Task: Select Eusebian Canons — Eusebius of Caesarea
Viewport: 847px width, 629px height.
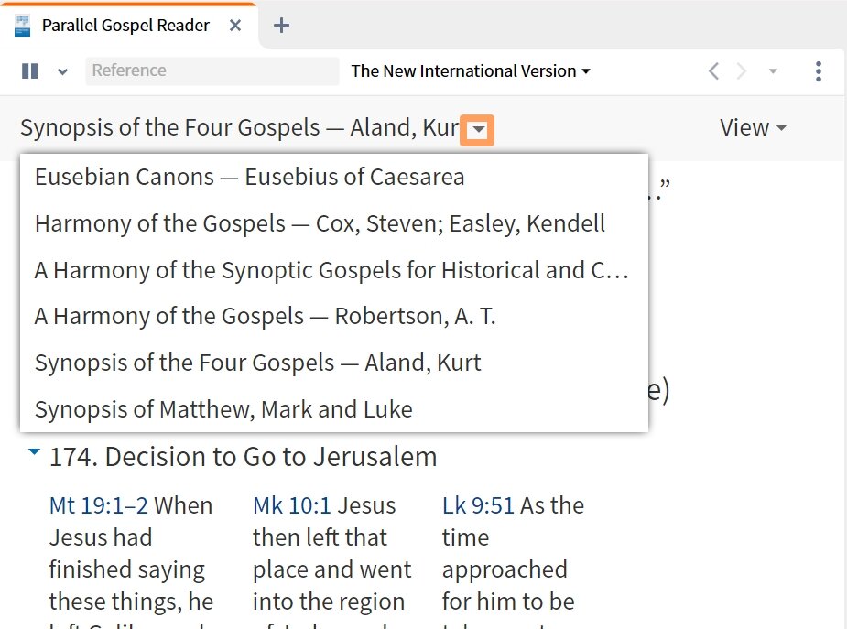Action: click(x=334, y=177)
